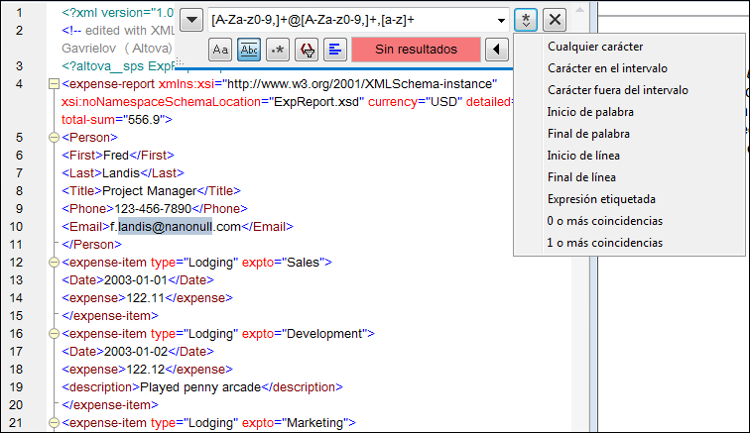Image resolution: width=750 pixels, height=433 pixels.
Task: Open the search term history dropdown
Action: [500, 20]
